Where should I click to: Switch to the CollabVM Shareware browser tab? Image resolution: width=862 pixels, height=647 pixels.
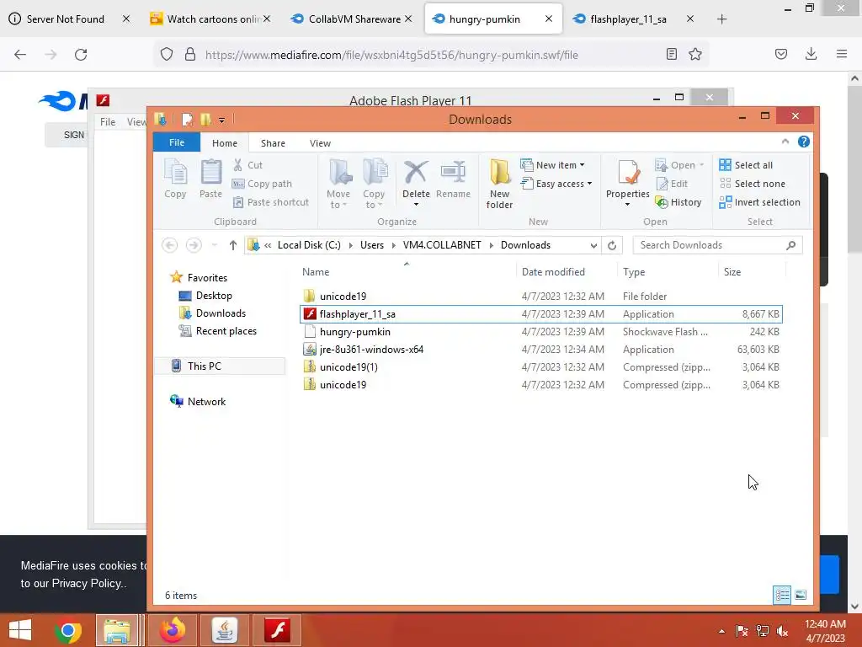352,19
